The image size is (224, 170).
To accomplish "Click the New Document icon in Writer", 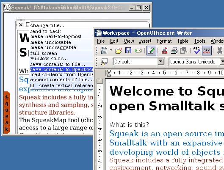I will (104, 51).
